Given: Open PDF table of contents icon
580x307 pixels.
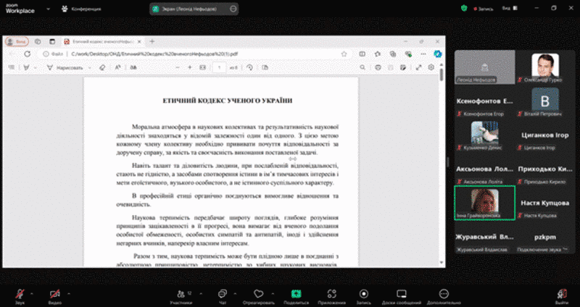Looking at the screenshot, I should (x=12, y=67).
